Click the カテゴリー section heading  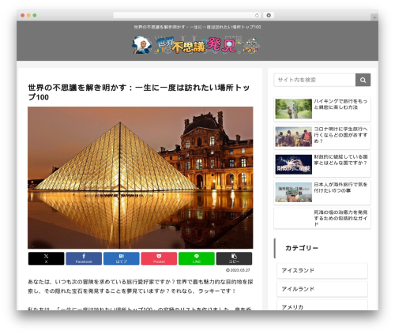(302, 248)
